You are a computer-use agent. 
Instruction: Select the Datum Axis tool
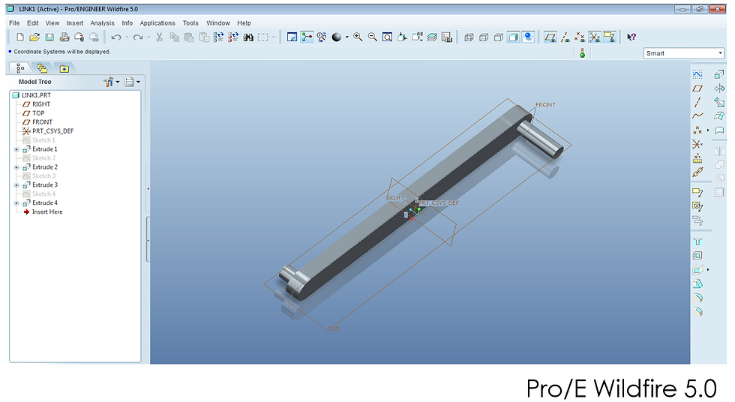coord(697,102)
